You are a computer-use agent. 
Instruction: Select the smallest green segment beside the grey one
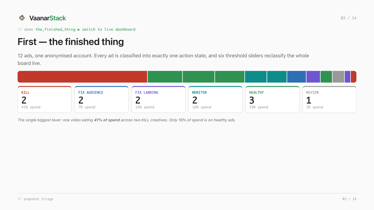(326, 77)
